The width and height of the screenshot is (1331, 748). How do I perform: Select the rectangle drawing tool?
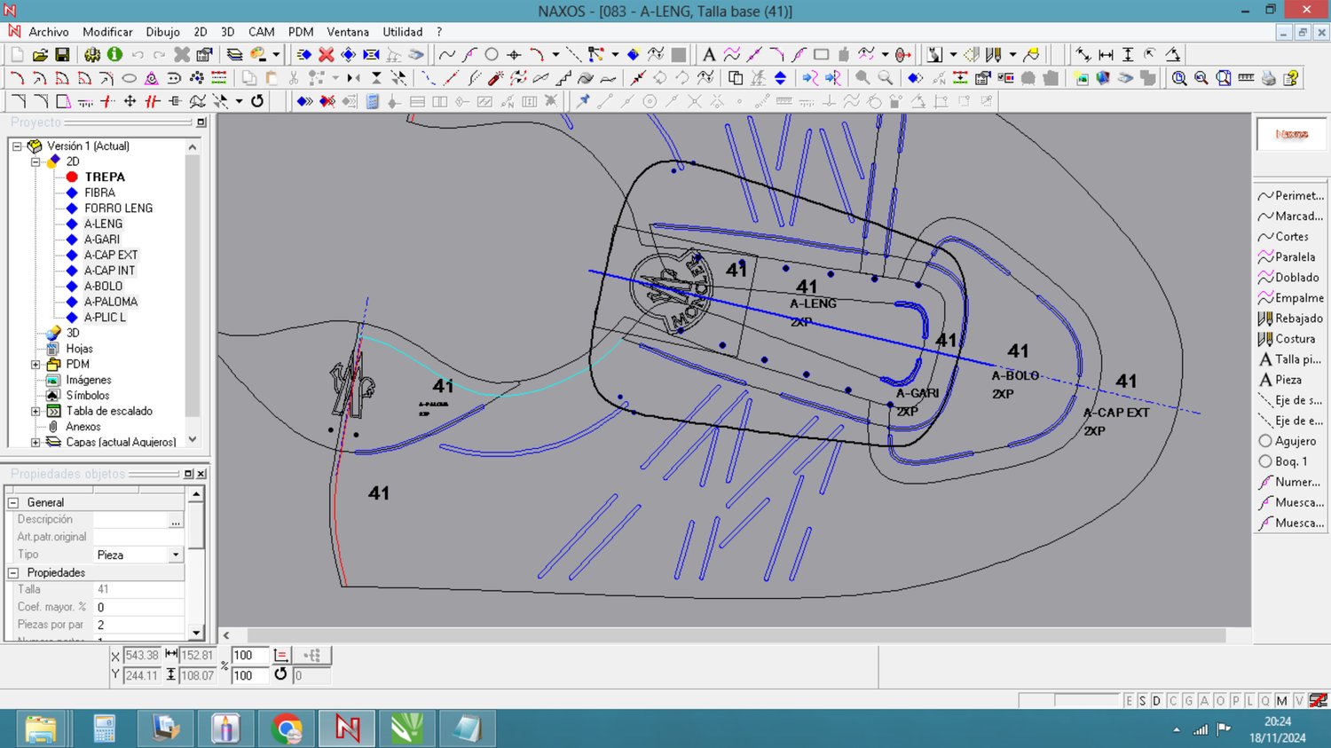coord(821,55)
